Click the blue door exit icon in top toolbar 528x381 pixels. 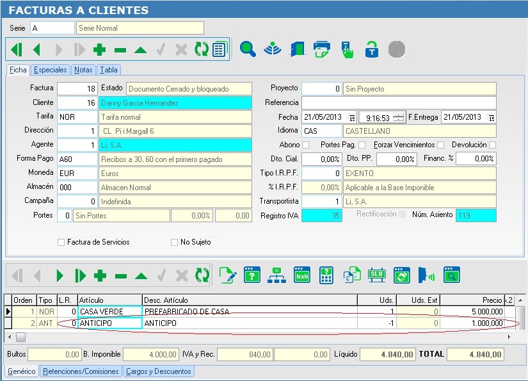pyautogui.click(x=297, y=49)
